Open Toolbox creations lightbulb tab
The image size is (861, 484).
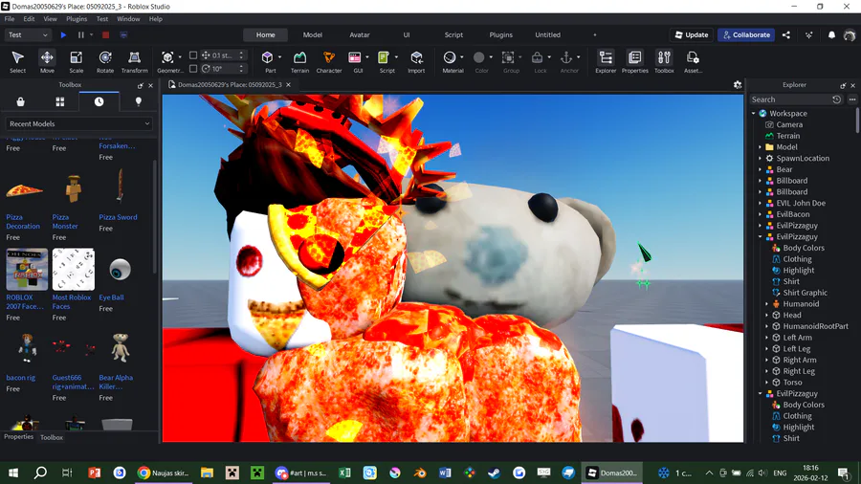(139, 101)
